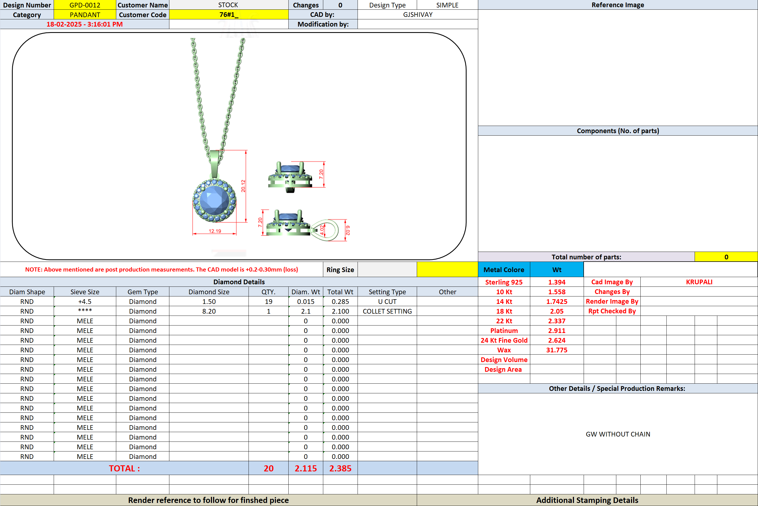758x506 pixels.
Task: Click the Diamond Details section header
Action: click(x=239, y=282)
